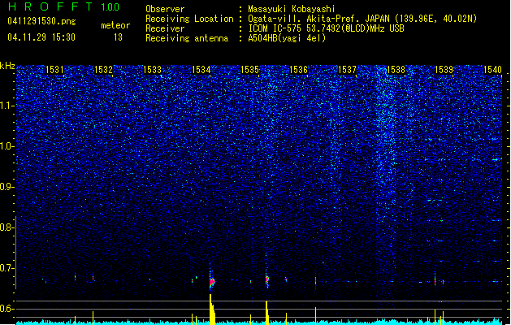511x325 pixels.
Task: Select the Ogata-vill. Akita-Pref. JAPAN location text
Action: (362, 19)
